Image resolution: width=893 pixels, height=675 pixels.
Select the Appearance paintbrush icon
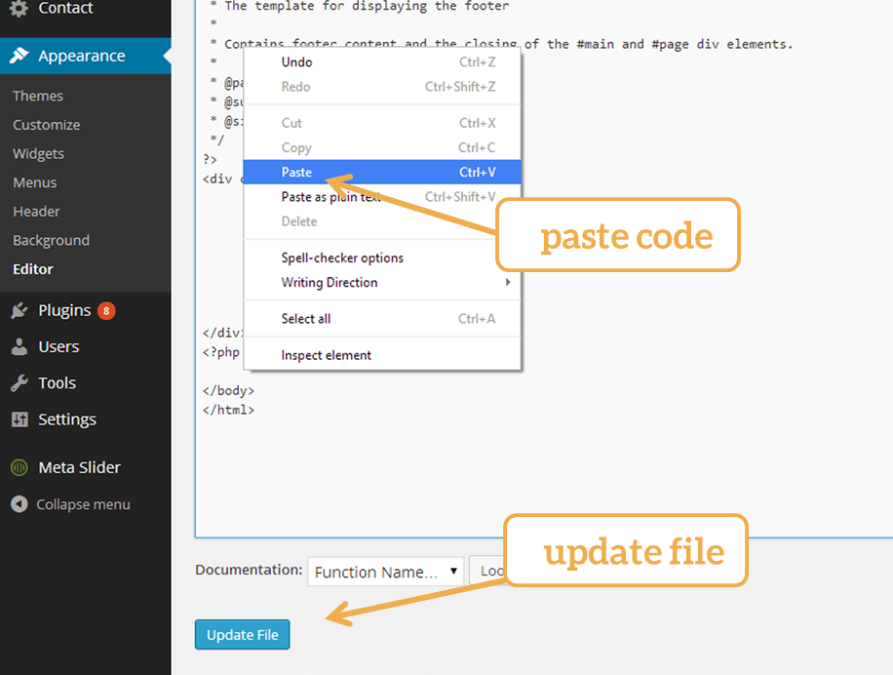18,56
